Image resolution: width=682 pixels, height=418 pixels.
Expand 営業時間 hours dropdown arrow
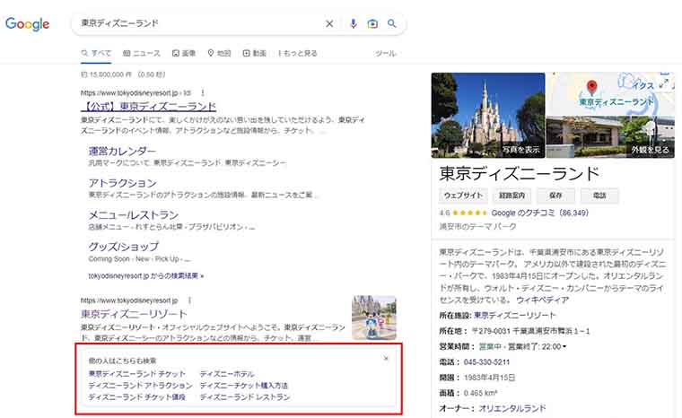click(x=564, y=346)
